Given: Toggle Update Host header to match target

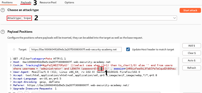Looking at the screenshot, I should [128, 50].
